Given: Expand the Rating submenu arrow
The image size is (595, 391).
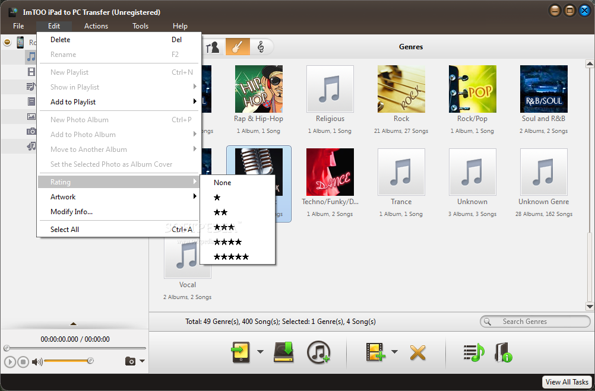Looking at the screenshot, I should [x=195, y=182].
